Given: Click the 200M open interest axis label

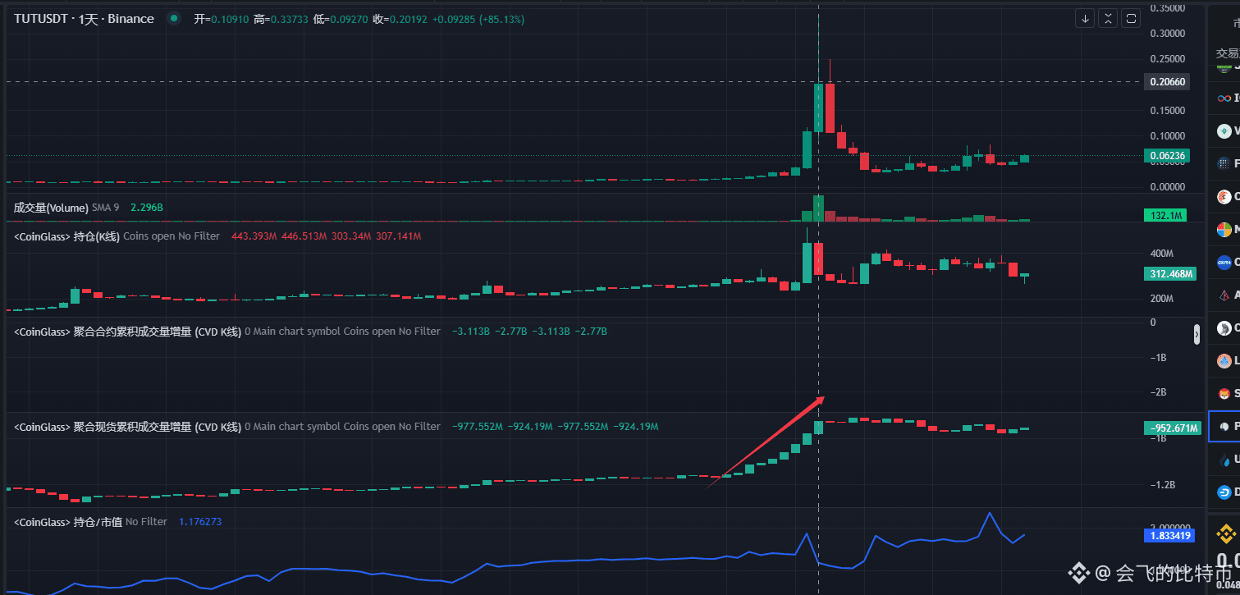Looking at the screenshot, I should coord(1162,299).
